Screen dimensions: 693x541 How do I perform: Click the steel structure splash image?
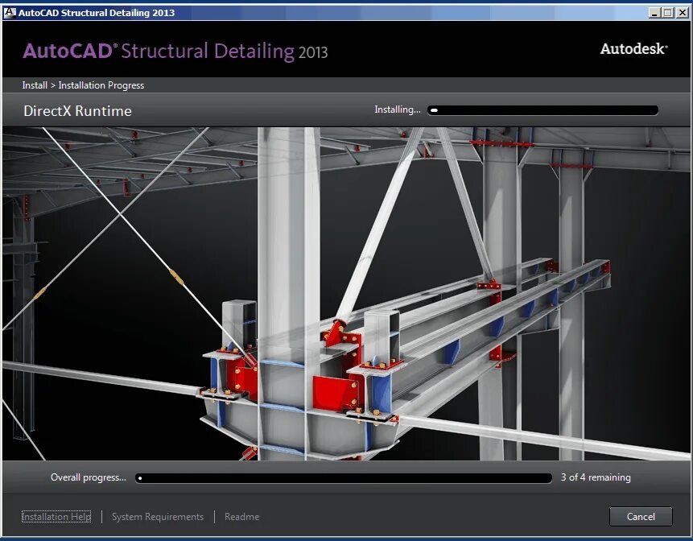[x=346, y=294]
